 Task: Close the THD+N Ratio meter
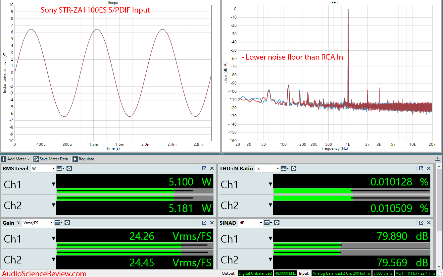coord(429,168)
